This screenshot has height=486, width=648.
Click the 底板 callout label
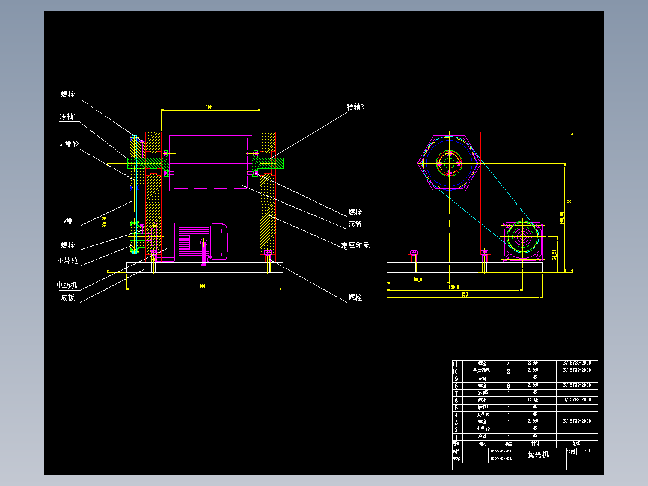point(68,298)
